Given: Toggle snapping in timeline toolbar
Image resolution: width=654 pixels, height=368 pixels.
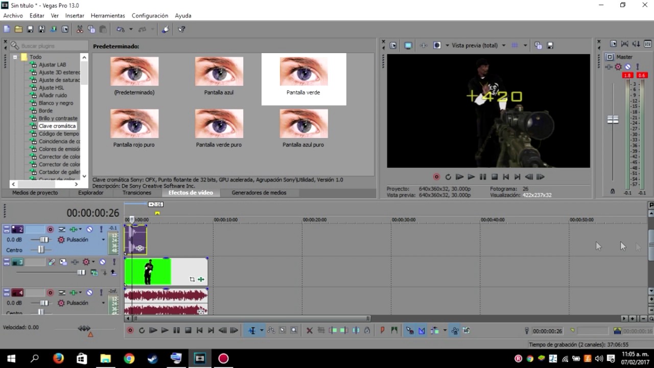Looking at the screenshot, I should click(410, 331).
